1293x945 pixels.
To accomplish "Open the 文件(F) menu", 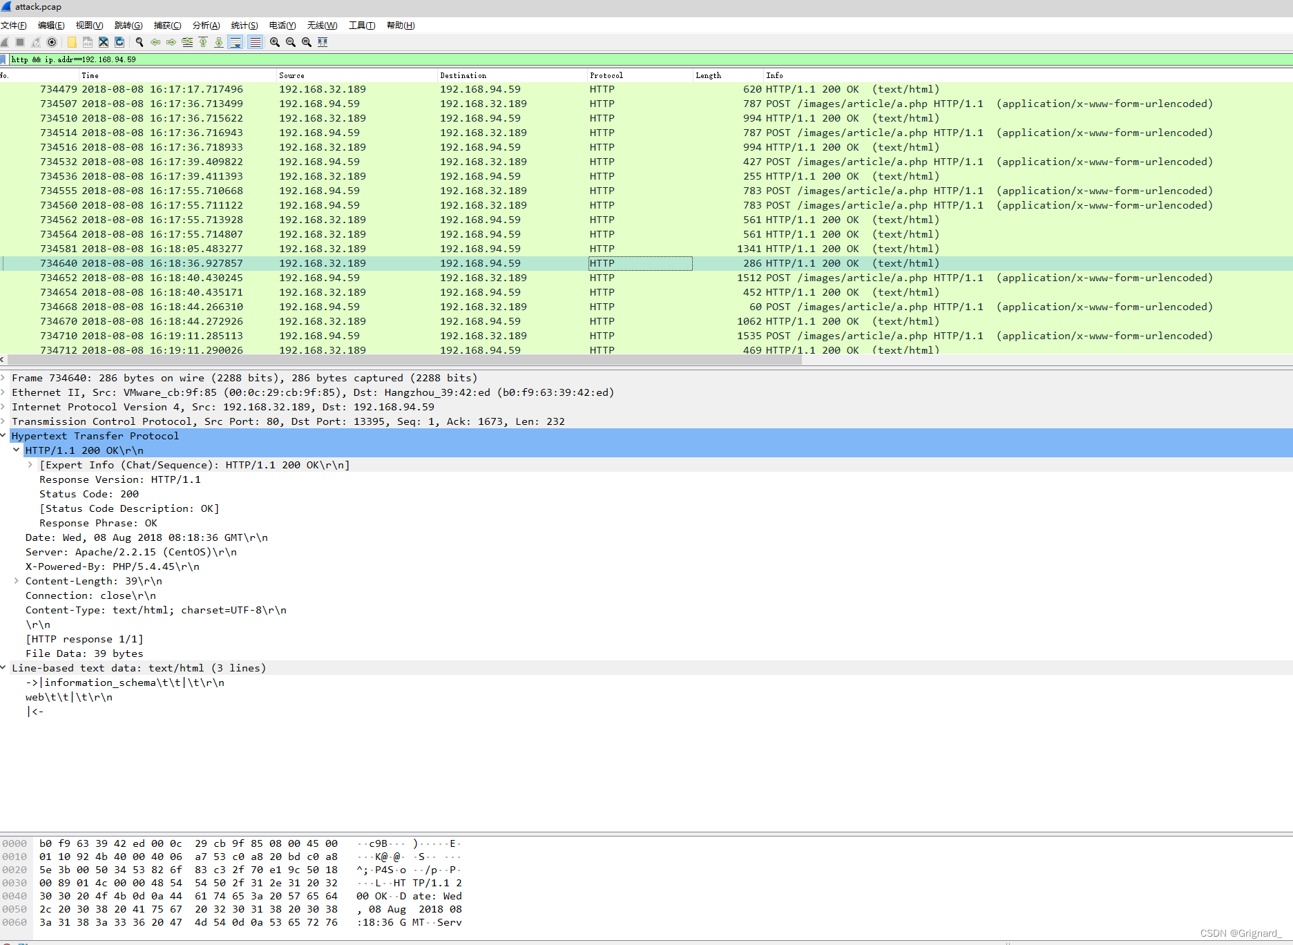I will (x=14, y=26).
